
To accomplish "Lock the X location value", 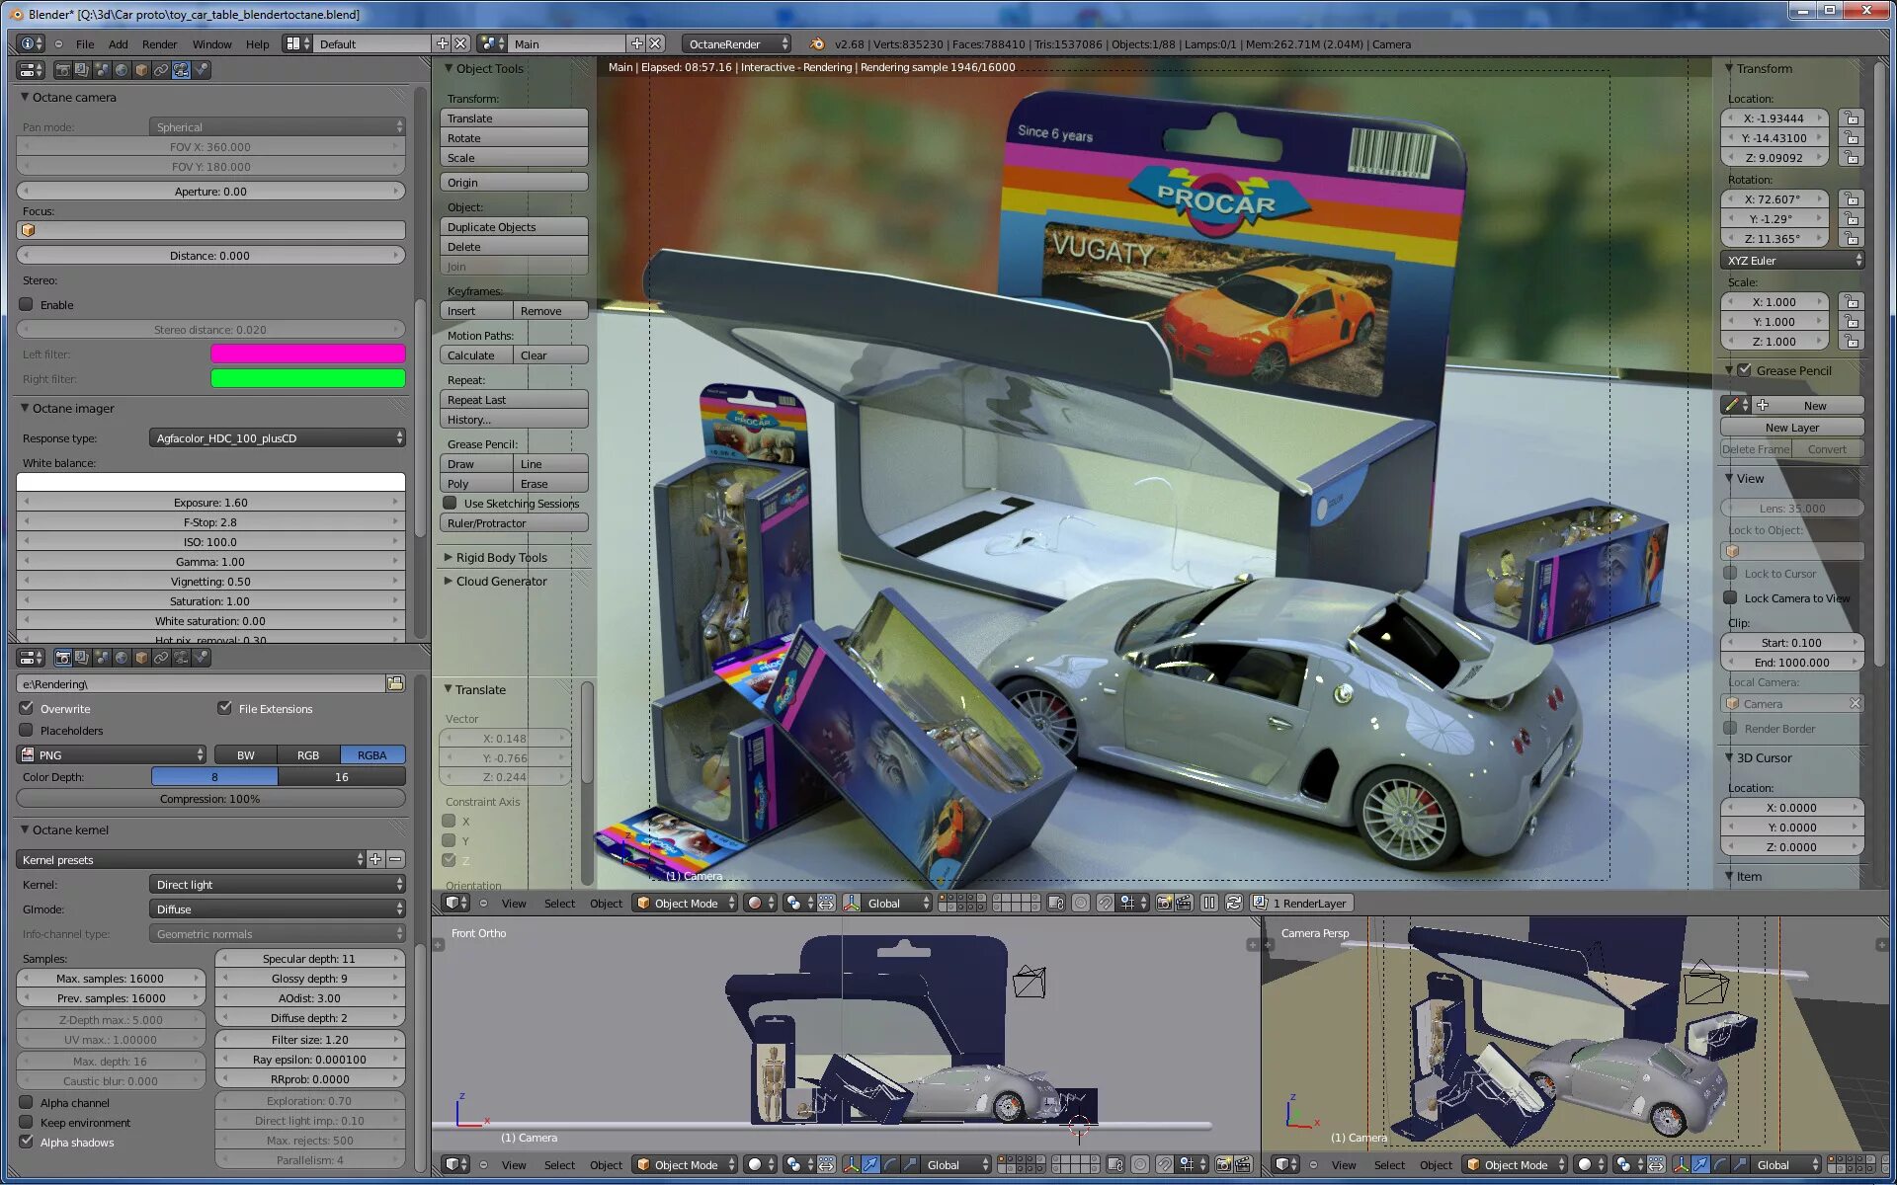I will (x=1852, y=118).
